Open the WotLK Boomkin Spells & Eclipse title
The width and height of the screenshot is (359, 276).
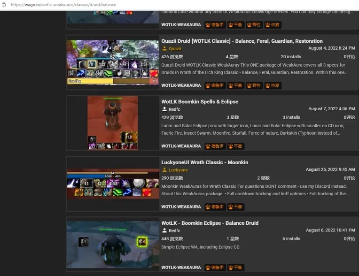[200, 101]
